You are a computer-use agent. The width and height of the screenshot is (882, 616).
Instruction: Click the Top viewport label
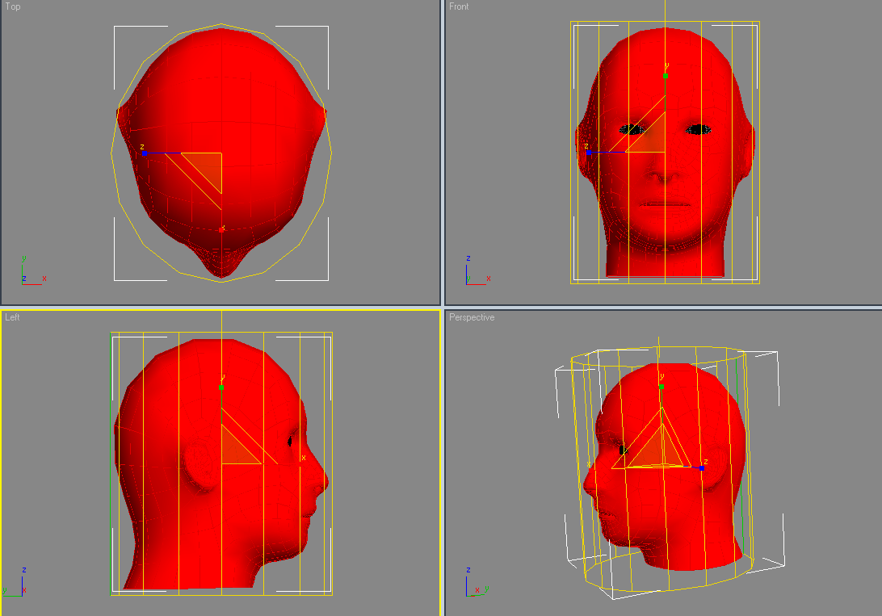13,6
